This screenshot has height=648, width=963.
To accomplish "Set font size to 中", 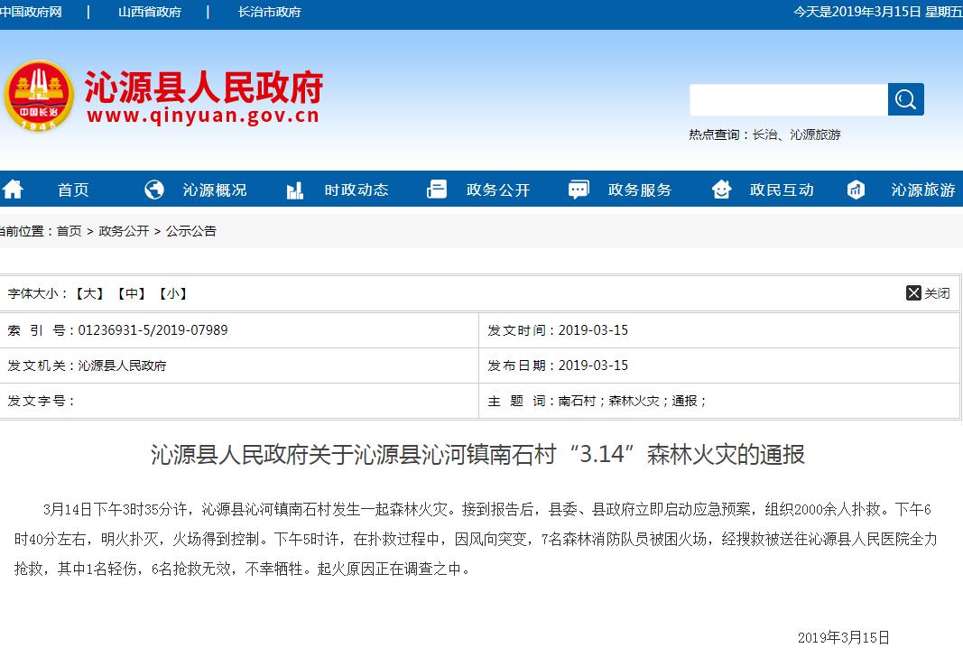I will coord(131,293).
